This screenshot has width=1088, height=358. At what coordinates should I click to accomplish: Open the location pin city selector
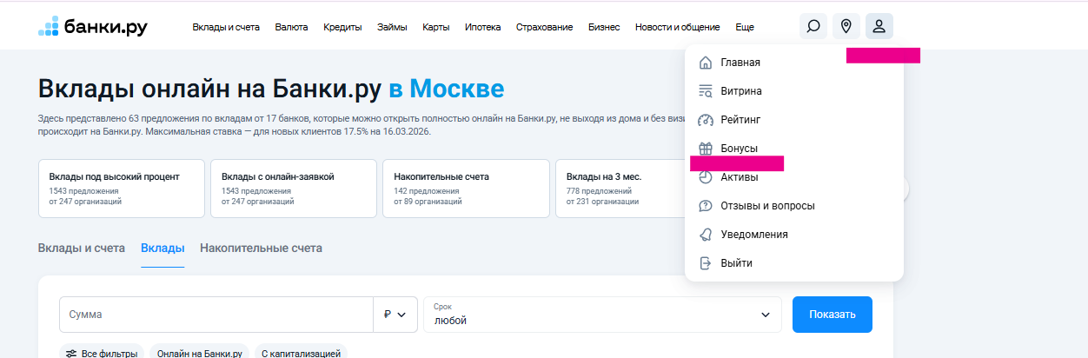tap(846, 27)
